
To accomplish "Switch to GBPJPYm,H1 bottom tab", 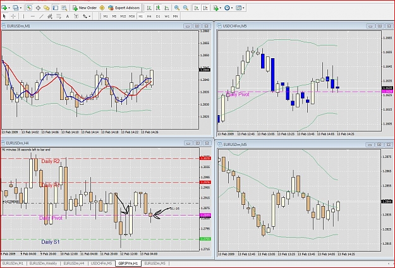I will coord(128,264).
